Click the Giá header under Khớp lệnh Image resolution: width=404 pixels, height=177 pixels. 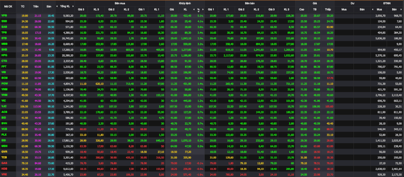click(172, 9)
